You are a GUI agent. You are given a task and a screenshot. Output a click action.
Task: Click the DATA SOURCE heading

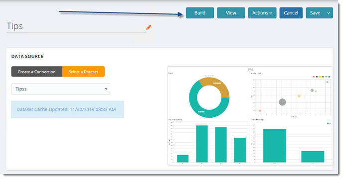click(27, 57)
